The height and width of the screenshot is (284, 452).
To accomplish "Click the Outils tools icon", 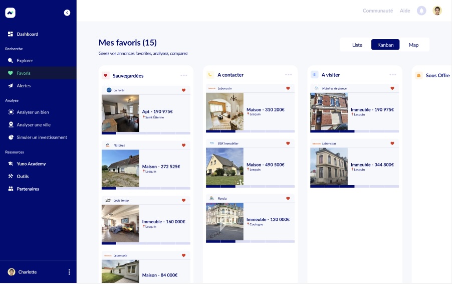I will click(11, 176).
